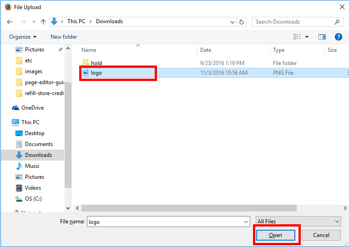This screenshot has width=349, height=247.
Task: Click the hold folder's date 9/23/2016 1:19 PM
Action: pos(222,63)
